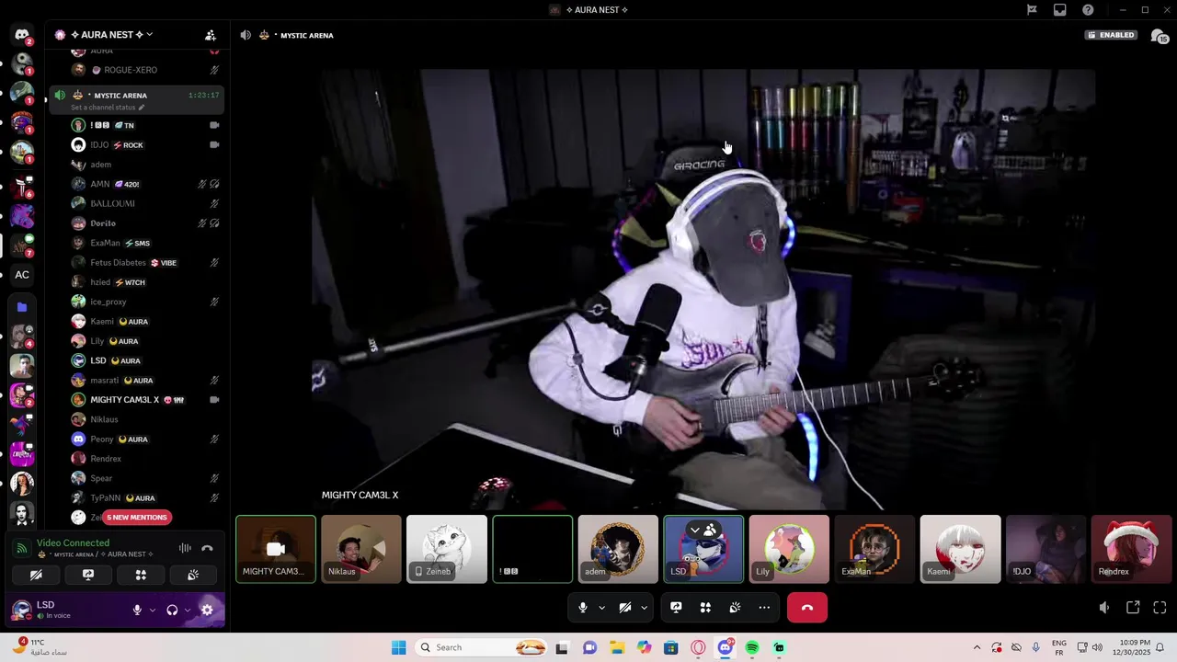The height and width of the screenshot is (662, 1177).
Task: Open Discord direct messages home icon
Action: pos(22,35)
